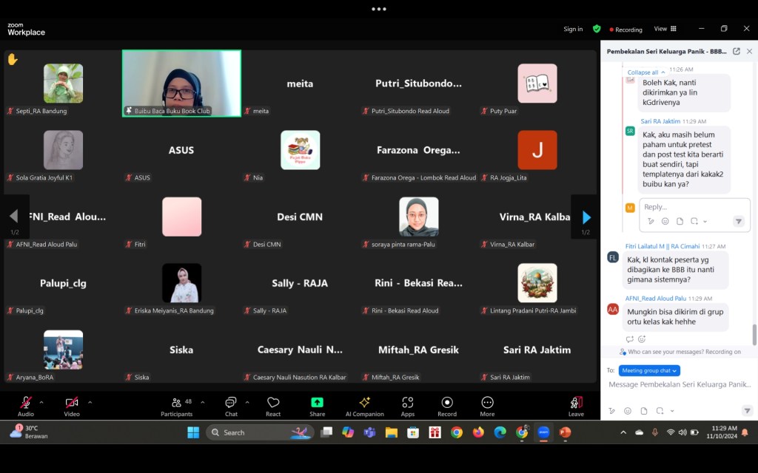Open the More options ellipsis menu

[x=487, y=403]
